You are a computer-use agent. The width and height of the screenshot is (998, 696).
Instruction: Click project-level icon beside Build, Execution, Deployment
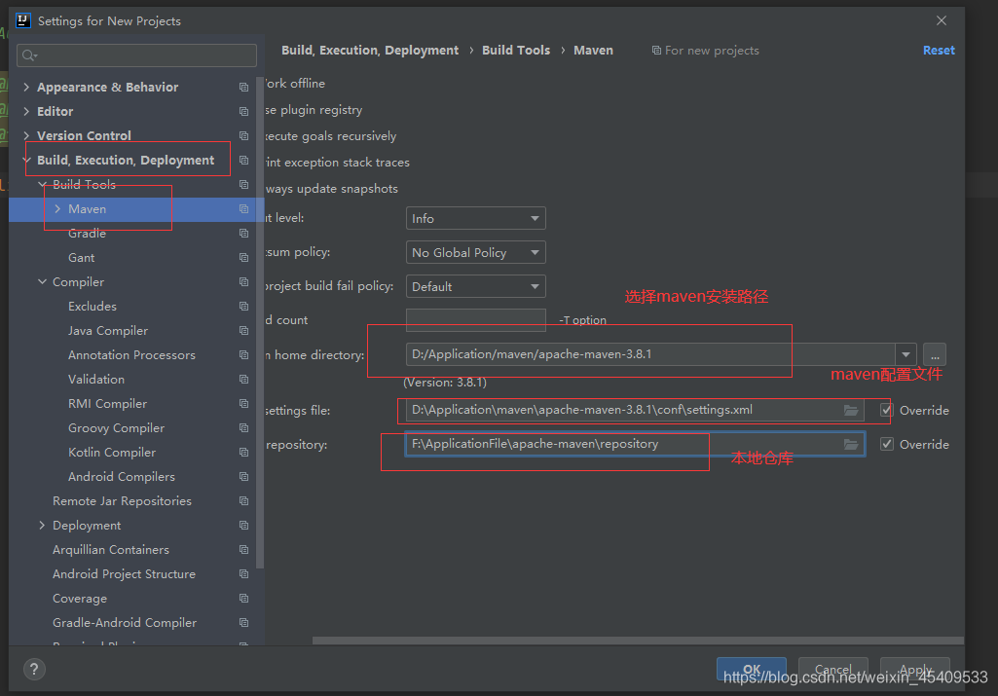243,161
